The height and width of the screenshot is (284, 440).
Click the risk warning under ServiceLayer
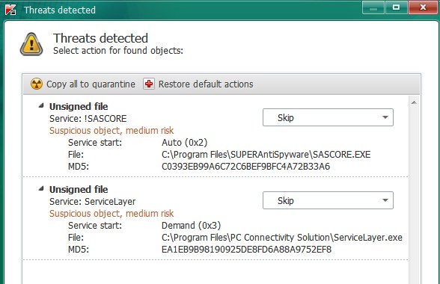point(111,214)
